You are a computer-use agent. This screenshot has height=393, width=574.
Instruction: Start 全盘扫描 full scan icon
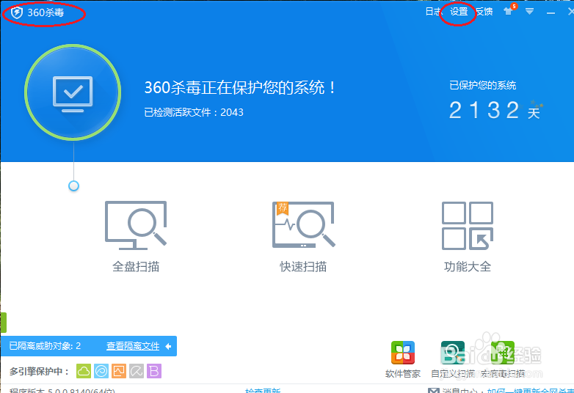[136, 225]
